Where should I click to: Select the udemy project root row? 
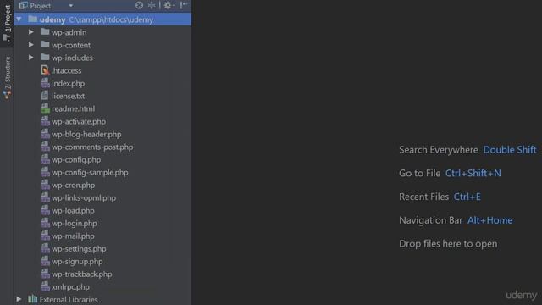(102, 19)
